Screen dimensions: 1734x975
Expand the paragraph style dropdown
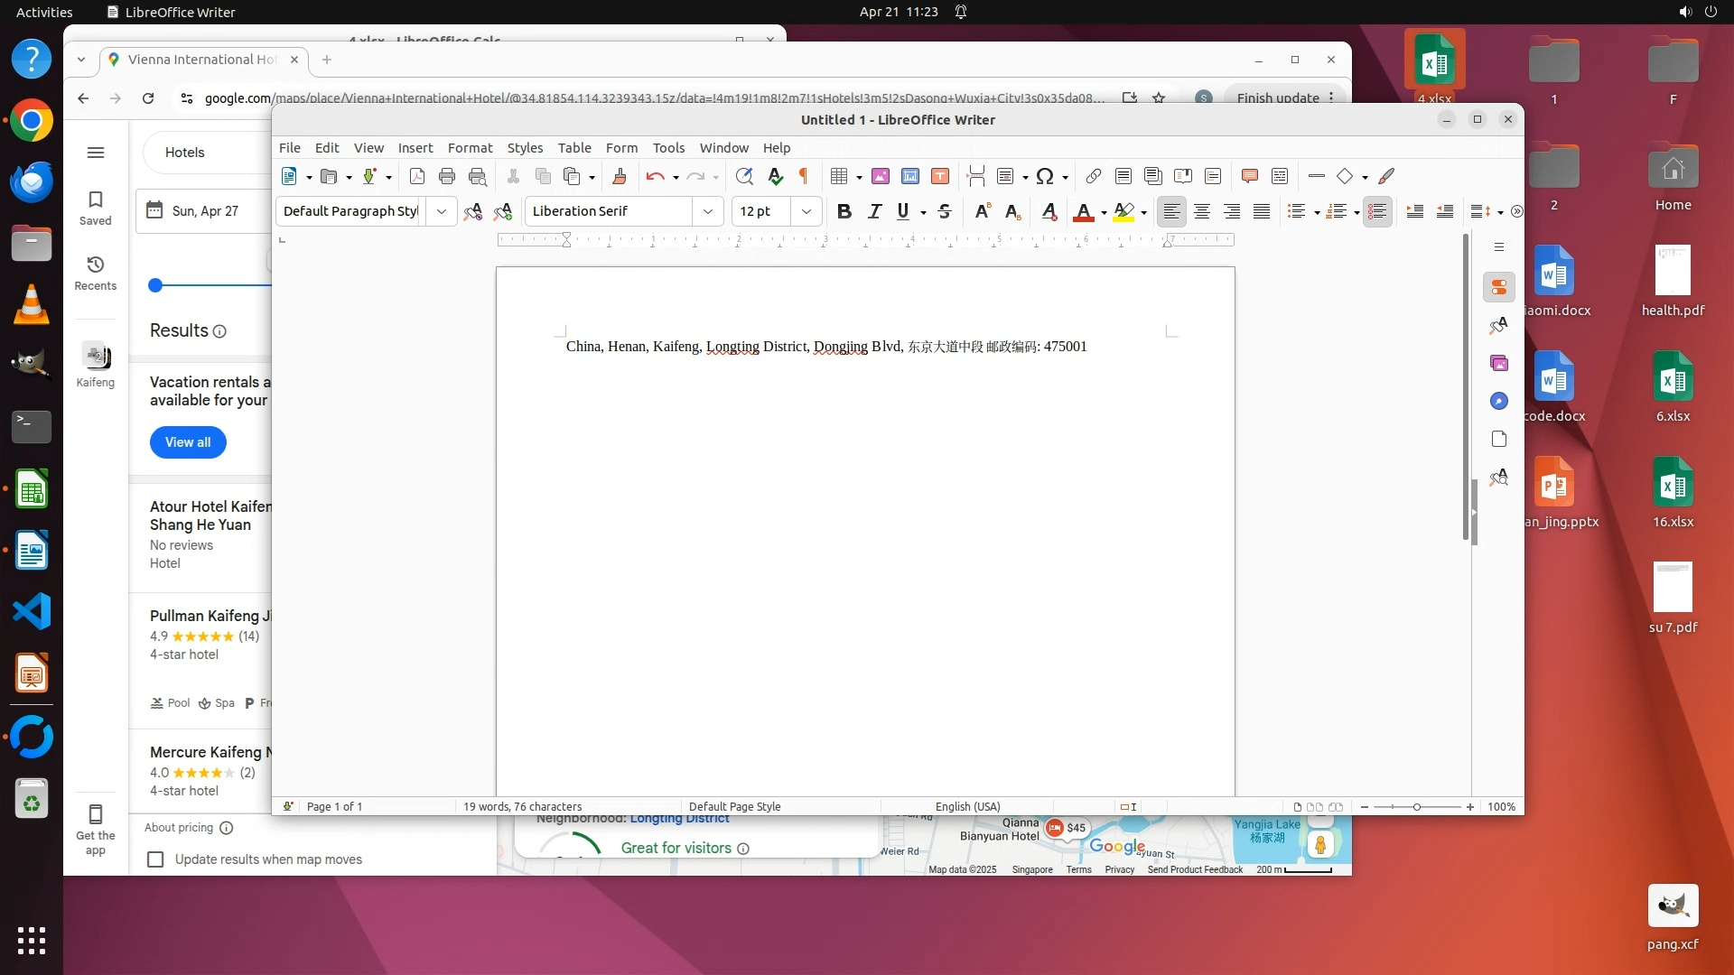(x=441, y=211)
